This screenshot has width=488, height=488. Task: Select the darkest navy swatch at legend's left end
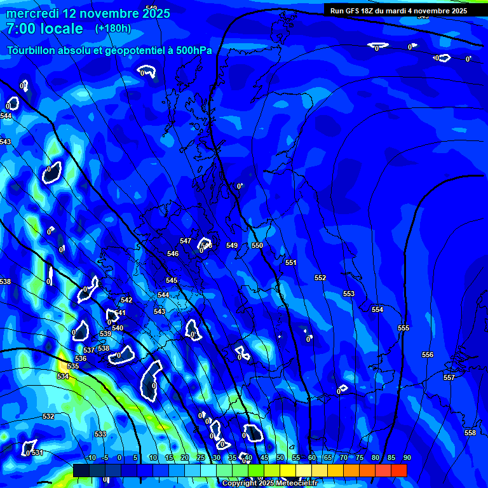[x=81, y=470]
